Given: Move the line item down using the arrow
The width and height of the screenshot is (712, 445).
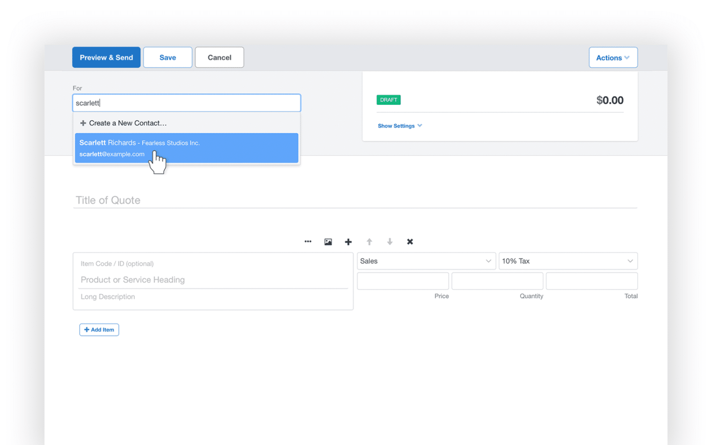Looking at the screenshot, I should (390, 241).
